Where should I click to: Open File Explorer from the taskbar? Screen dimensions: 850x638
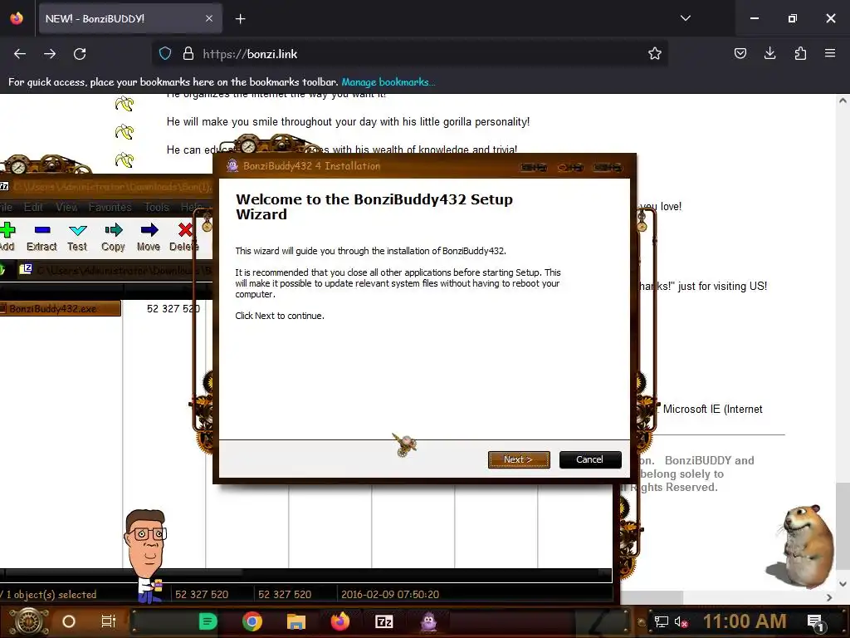(x=296, y=621)
